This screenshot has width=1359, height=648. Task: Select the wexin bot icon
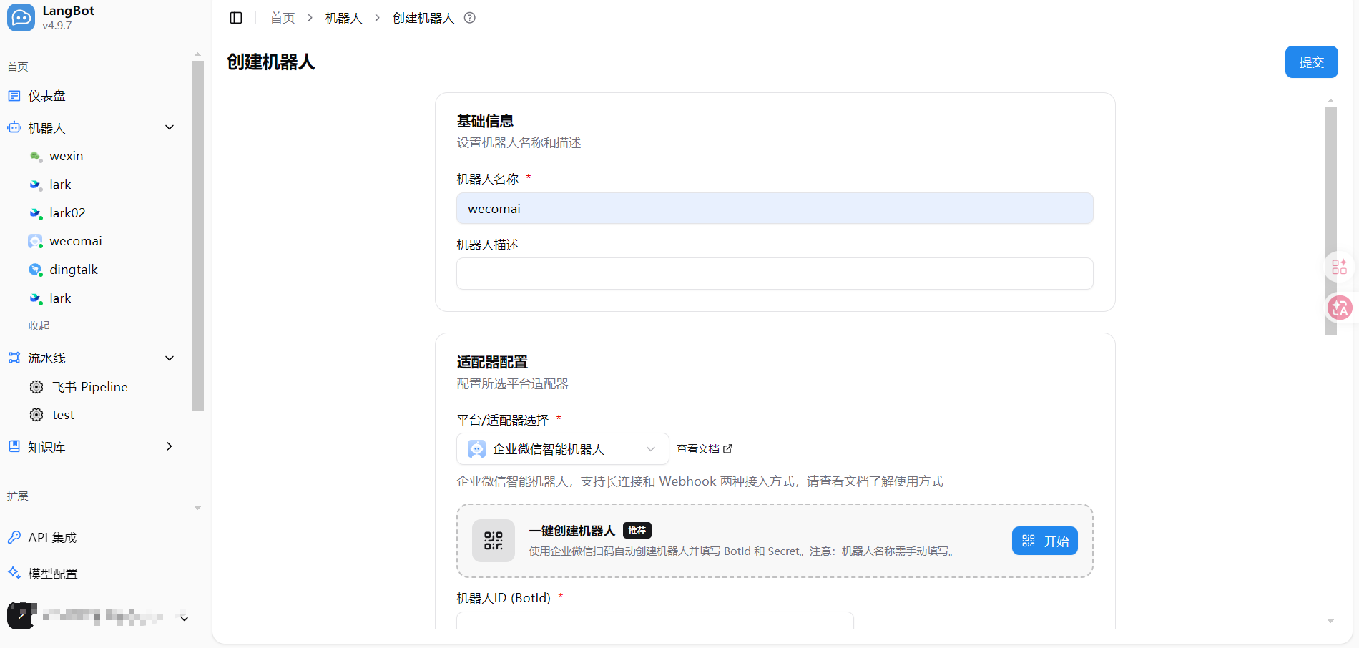tap(36, 156)
